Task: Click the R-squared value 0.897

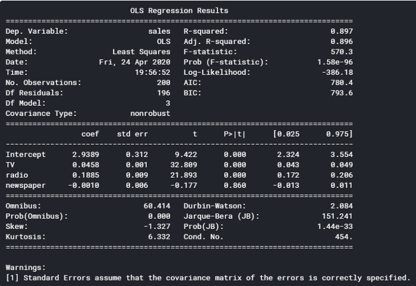Action: (341, 31)
